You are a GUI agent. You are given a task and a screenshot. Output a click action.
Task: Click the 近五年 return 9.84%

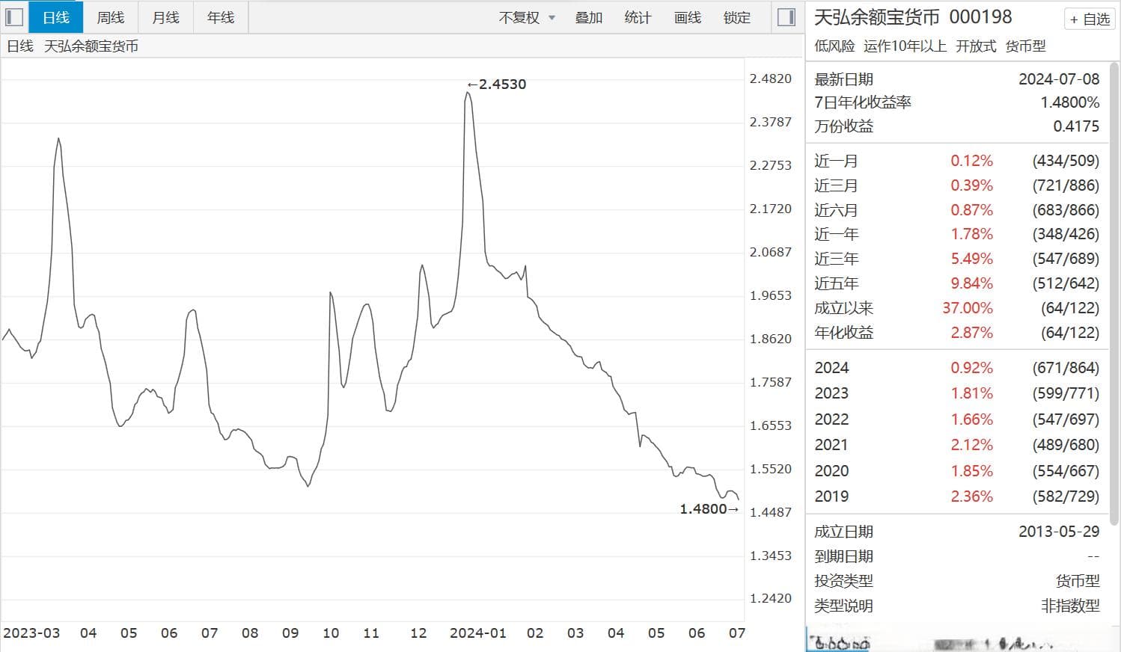click(x=971, y=283)
